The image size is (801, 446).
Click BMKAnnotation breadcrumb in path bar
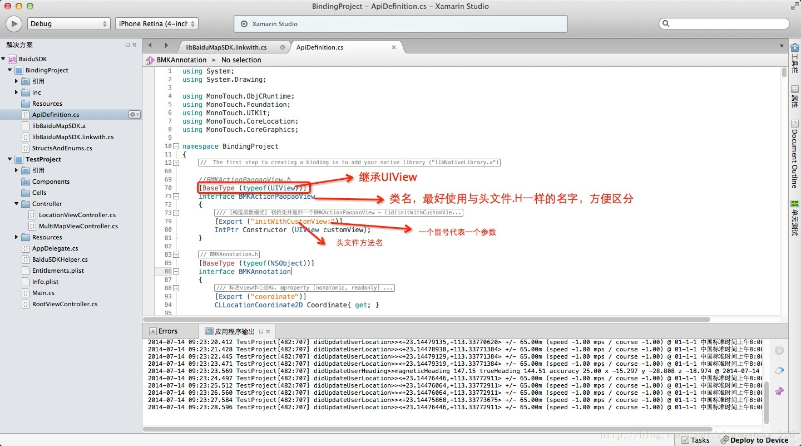[181, 60]
